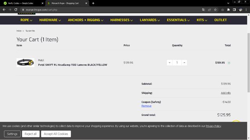Screen dimensions: 250x140
Task: Open the OUTLET menu item
Action: click(220, 20)
